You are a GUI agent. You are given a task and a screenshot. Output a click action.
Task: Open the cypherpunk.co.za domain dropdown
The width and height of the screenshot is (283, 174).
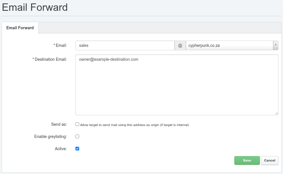232,45
